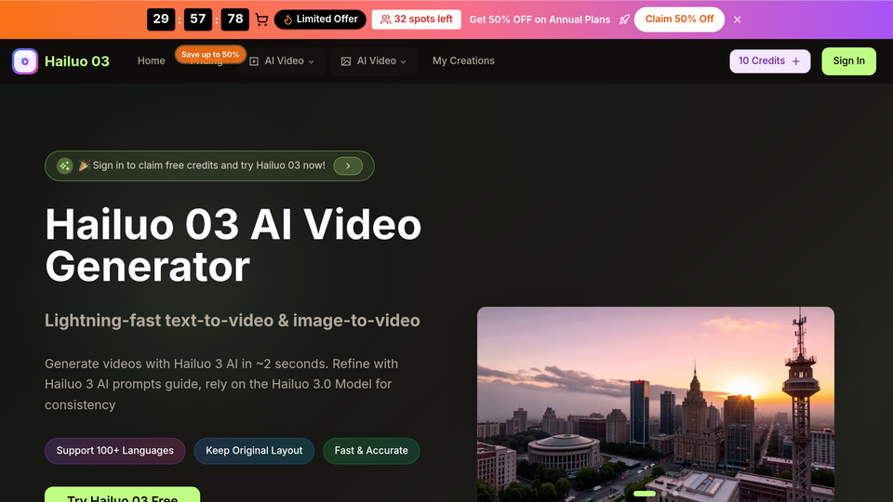Click the Limited Offer badge
Screen dimensions: 893x502
320,20
